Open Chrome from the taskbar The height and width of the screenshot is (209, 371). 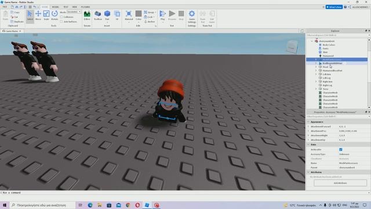pyautogui.click(x=128, y=205)
